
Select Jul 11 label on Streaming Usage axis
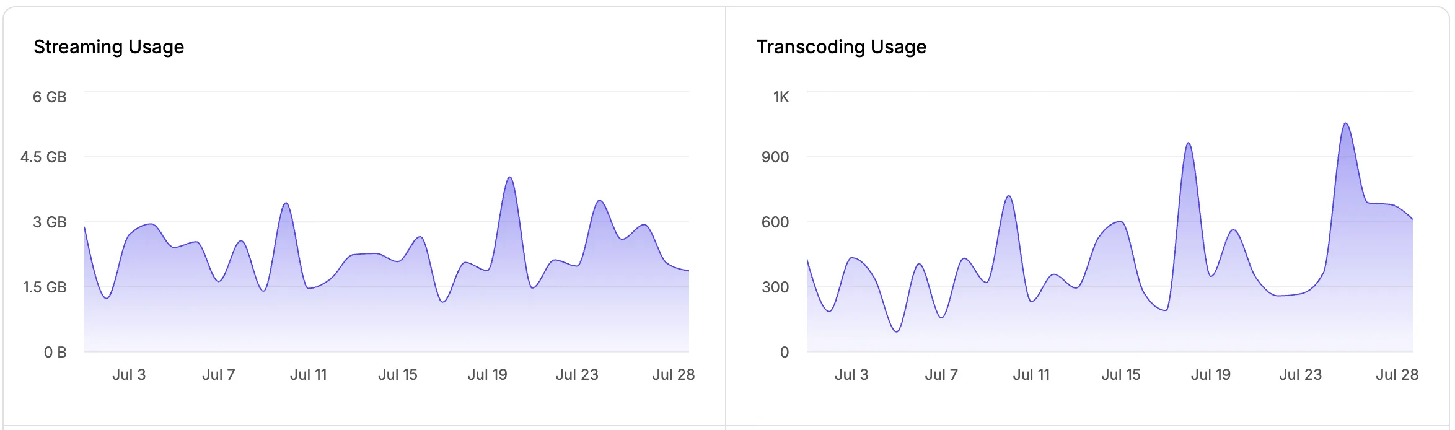click(x=308, y=374)
